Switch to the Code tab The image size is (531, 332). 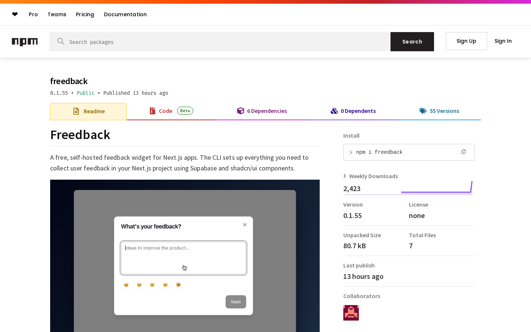click(x=171, y=111)
